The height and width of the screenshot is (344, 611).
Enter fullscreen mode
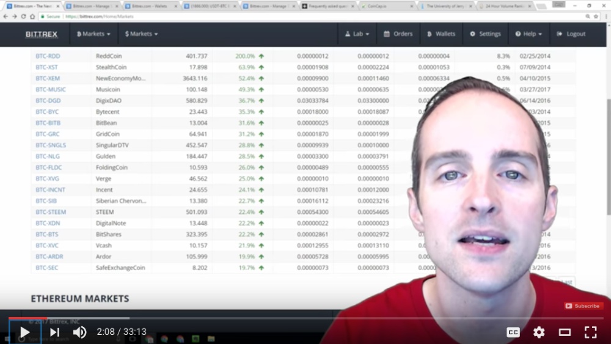(590, 332)
